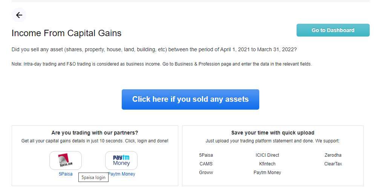
Task: Click 'Save your time with quick upload' heading
Action: coord(272,133)
